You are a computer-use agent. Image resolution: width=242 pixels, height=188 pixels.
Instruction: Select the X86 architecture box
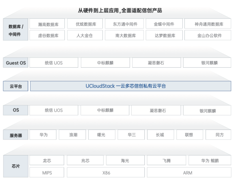tap(106, 173)
